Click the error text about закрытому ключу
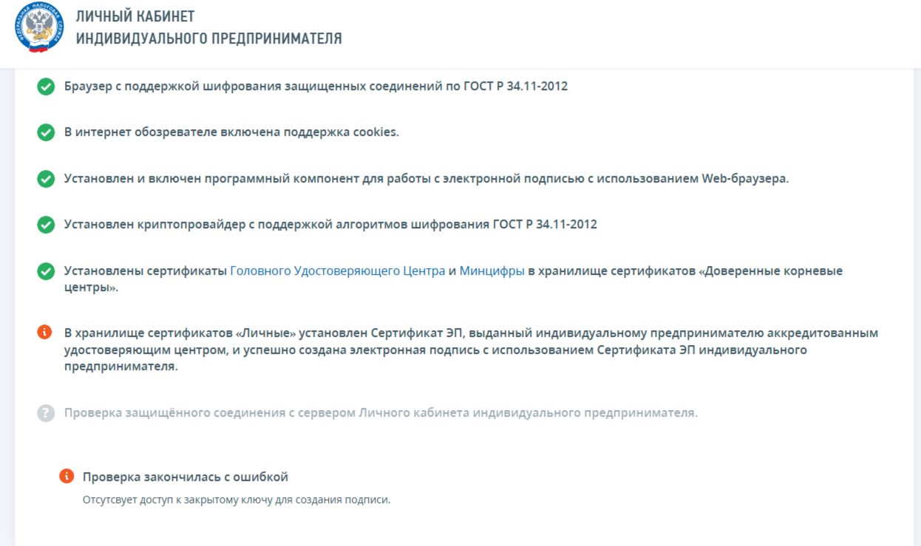 pyautogui.click(x=236, y=500)
